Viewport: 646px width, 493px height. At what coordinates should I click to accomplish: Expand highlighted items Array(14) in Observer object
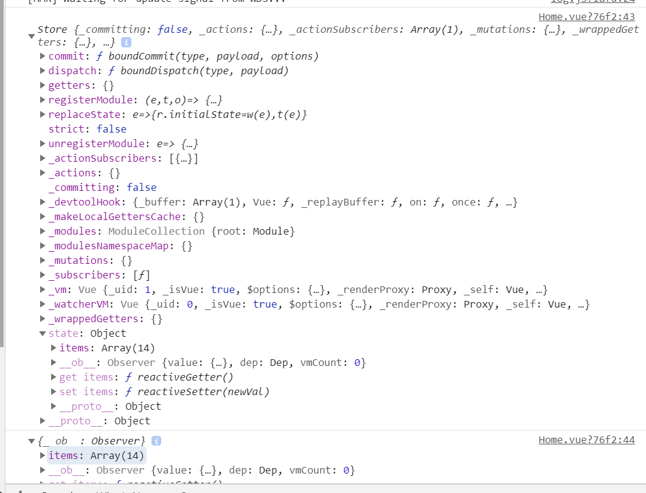pyautogui.click(x=43, y=455)
